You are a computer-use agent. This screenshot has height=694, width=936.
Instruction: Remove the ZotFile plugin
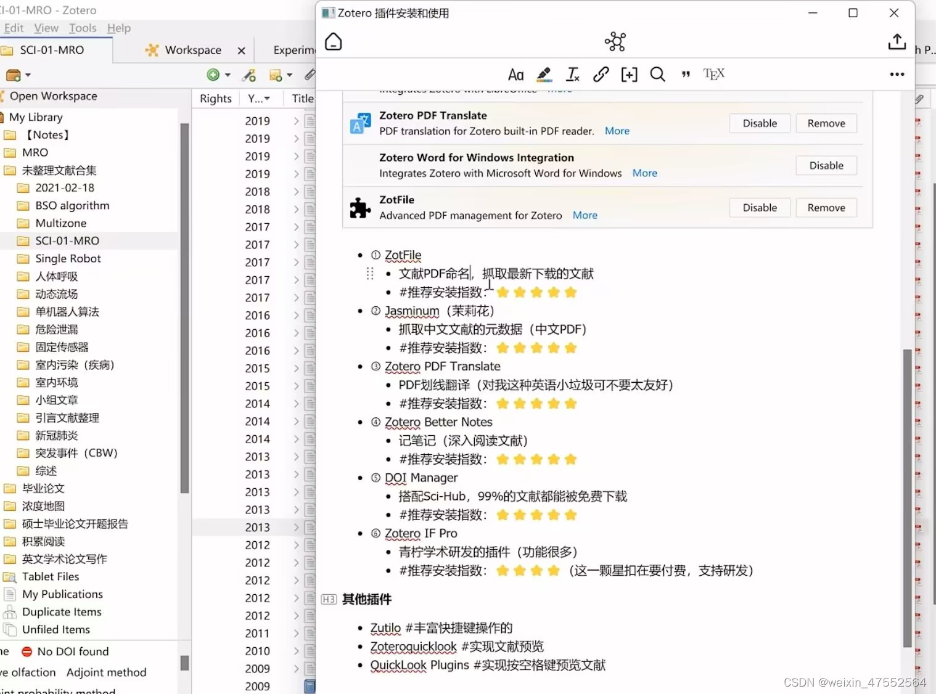click(x=826, y=208)
